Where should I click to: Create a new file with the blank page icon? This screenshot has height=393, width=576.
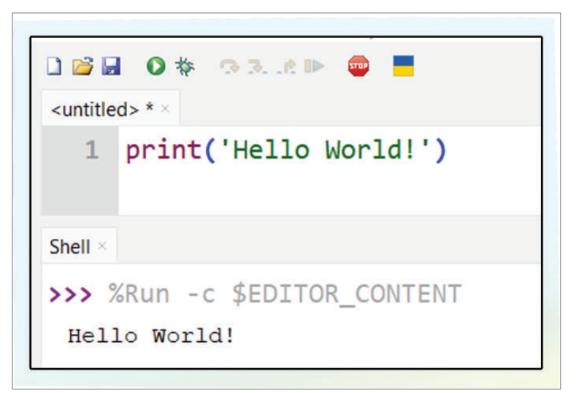[x=53, y=67]
